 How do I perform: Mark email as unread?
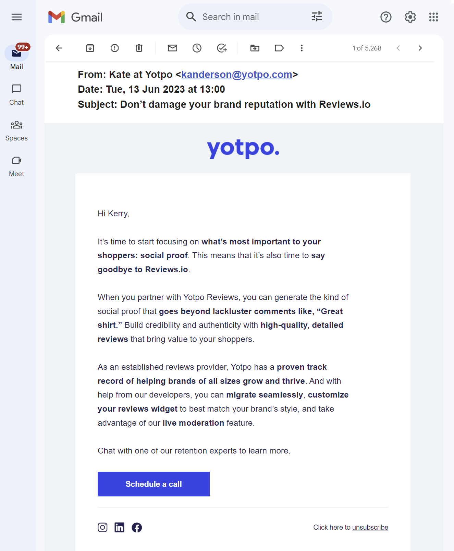pos(173,48)
